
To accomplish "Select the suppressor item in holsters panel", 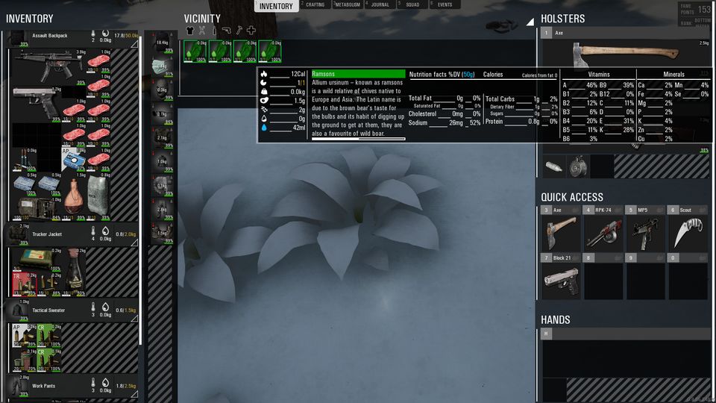I will pyautogui.click(x=553, y=166).
